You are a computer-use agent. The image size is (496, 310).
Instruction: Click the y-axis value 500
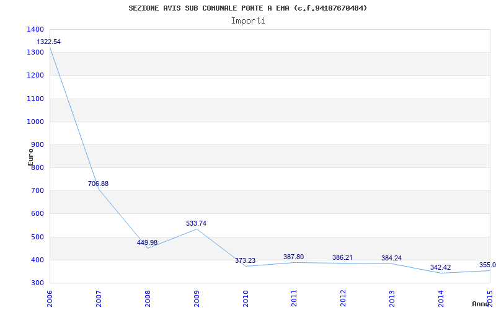tap(37, 237)
